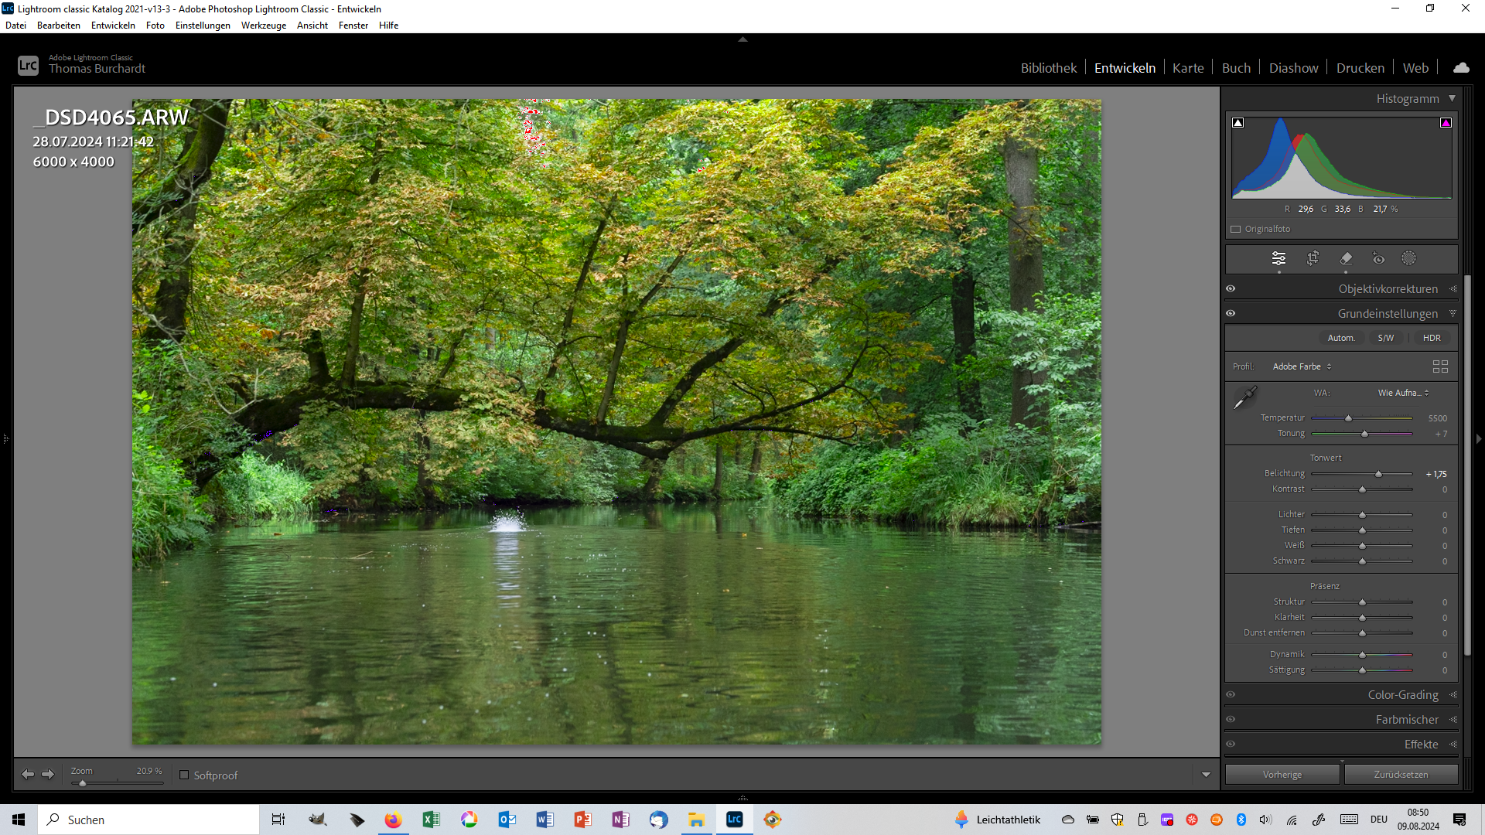Select the Healing eraser tool
Screen dimensions: 1485x835
point(1346,258)
